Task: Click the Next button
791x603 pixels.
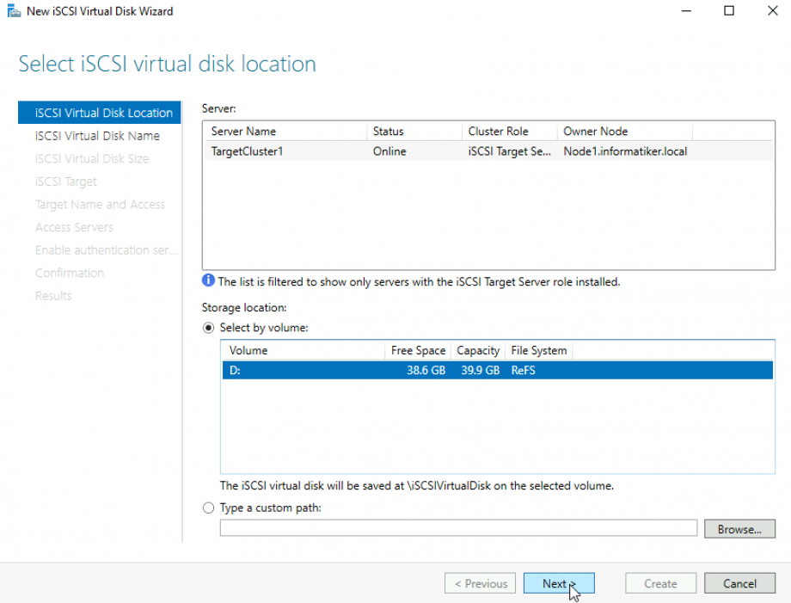Action: (x=558, y=583)
